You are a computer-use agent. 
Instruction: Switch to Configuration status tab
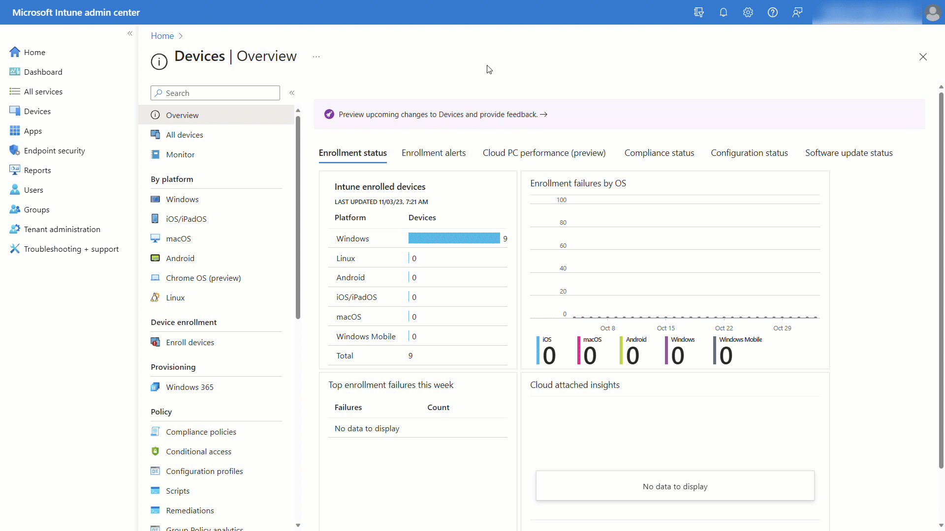749,153
